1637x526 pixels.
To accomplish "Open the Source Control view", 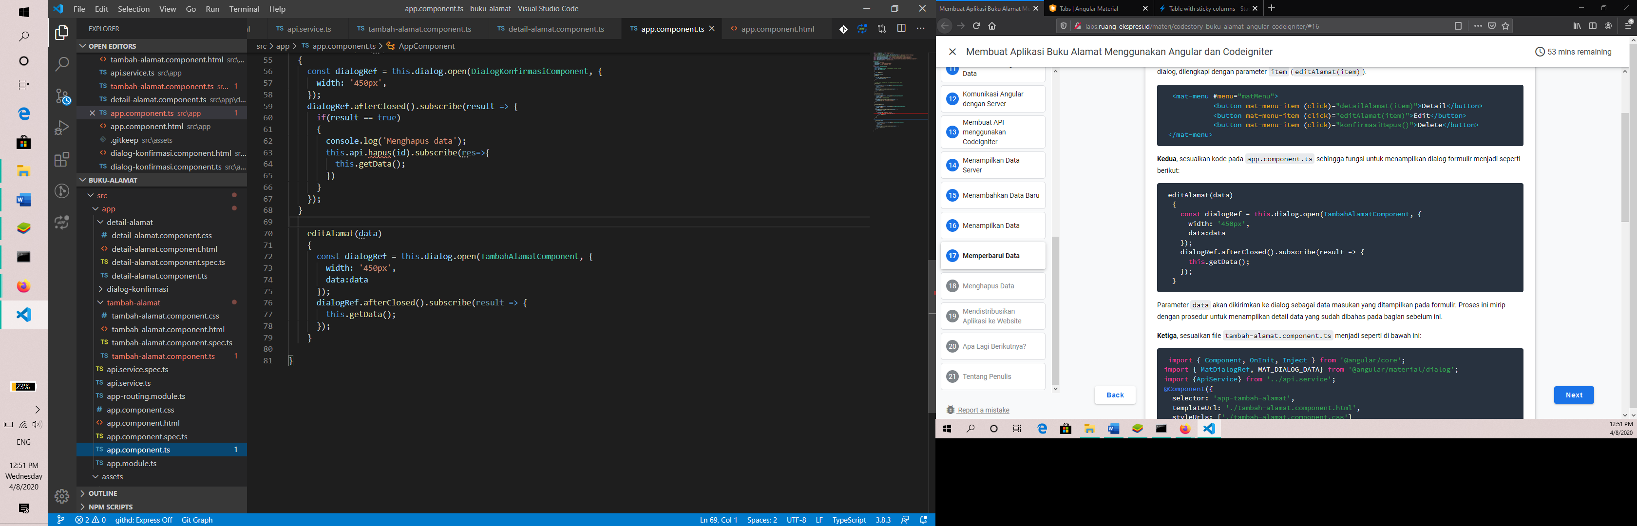I will coord(62,96).
